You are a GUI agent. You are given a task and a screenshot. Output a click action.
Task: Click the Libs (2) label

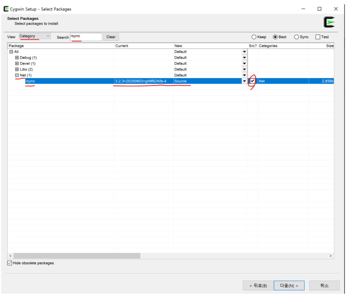point(26,69)
